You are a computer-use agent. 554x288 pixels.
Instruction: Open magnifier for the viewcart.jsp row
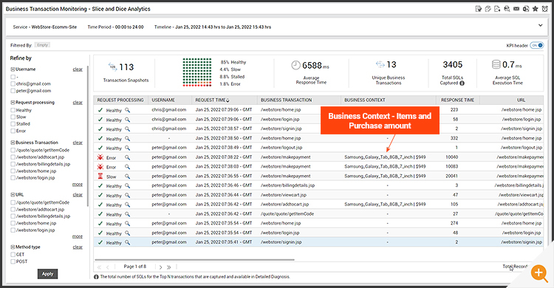coord(127,196)
